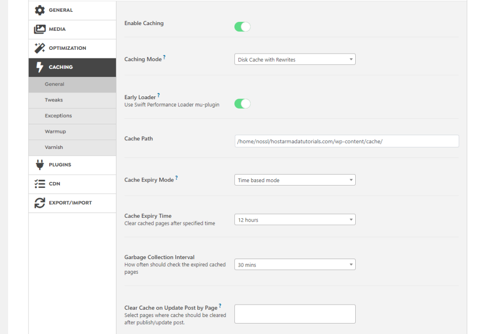Screen dimensions: 485x334
Task: Toggle the Enable Caching switch
Action: click(x=242, y=27)
